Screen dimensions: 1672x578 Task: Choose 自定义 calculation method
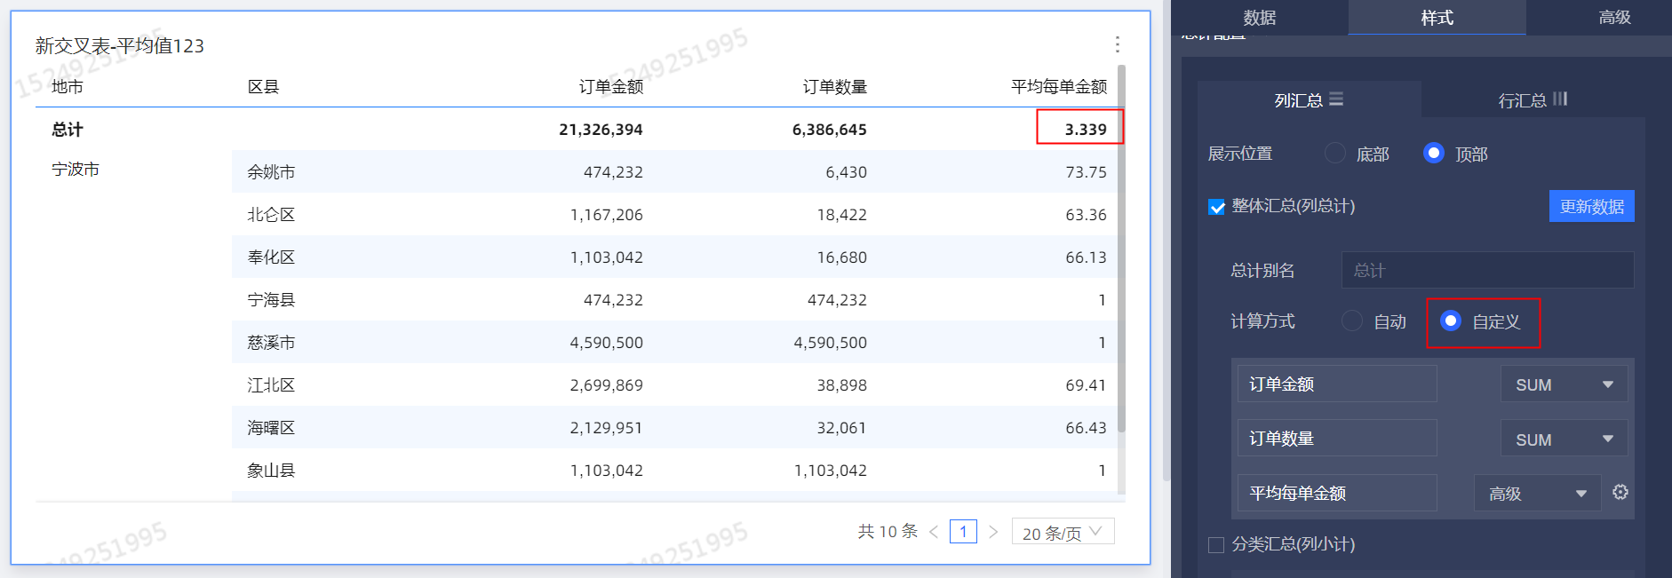coord(1450,321)
